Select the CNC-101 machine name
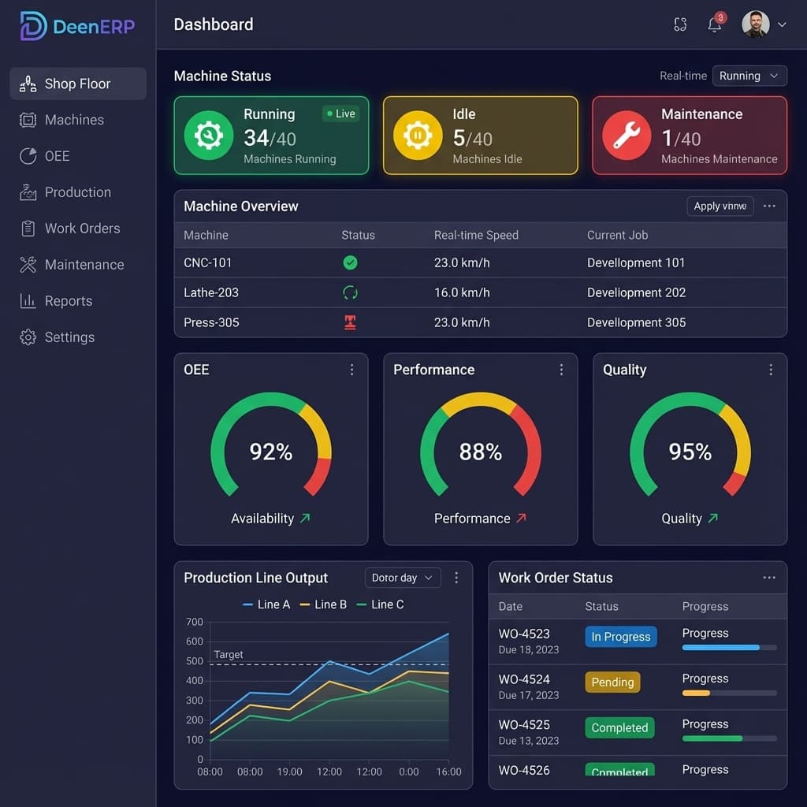807x807 pixels. [208, 262]
